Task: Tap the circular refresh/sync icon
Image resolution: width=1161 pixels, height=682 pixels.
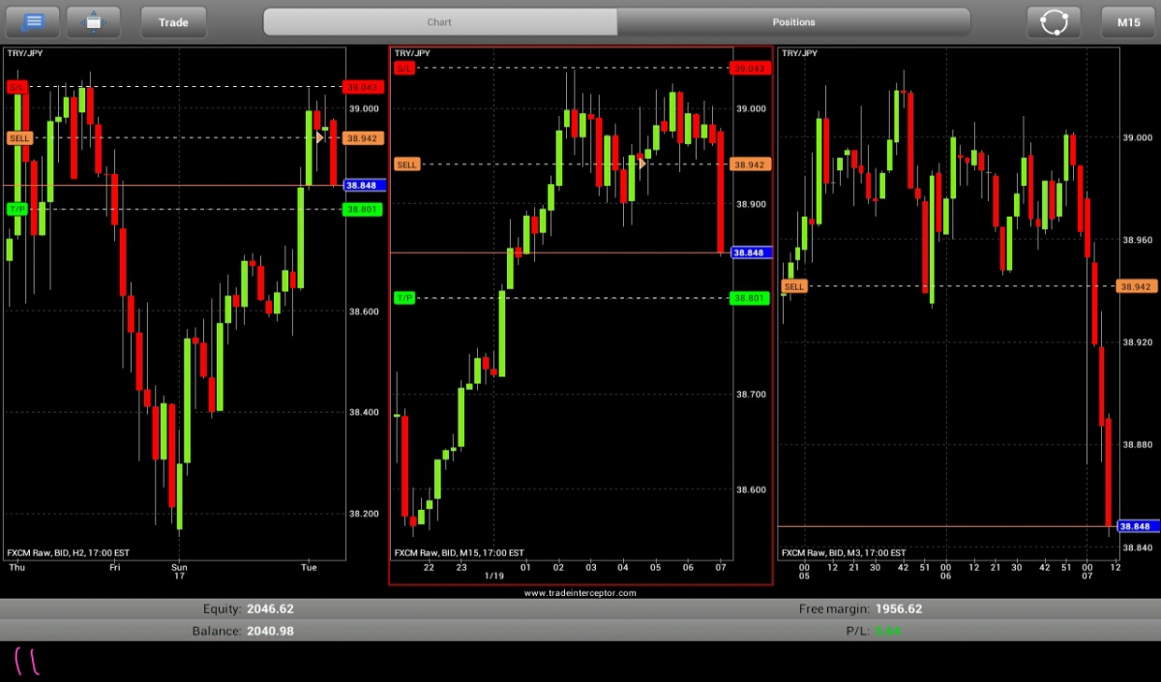Action: click(x=1054, y=21)
